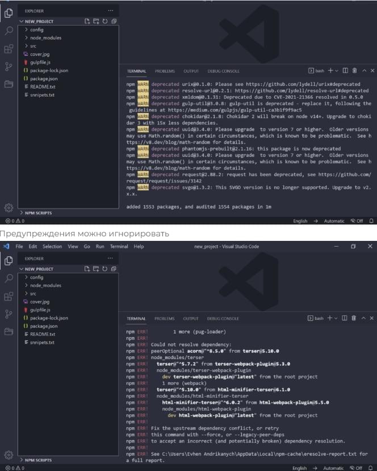Toggle the Off indicator in lower status bar
The height and width of the screenshot is (471, 377).
(x=356, y=468)
